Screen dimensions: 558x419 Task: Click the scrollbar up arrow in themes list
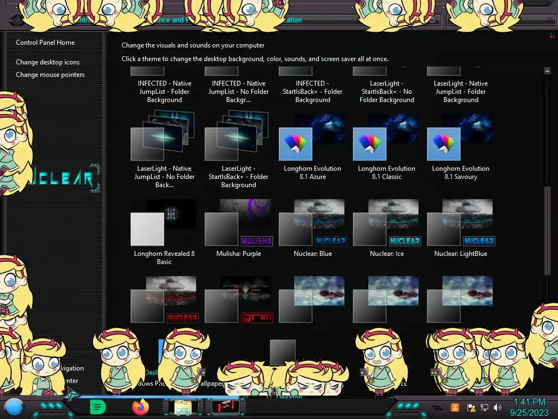coord(547,71)
